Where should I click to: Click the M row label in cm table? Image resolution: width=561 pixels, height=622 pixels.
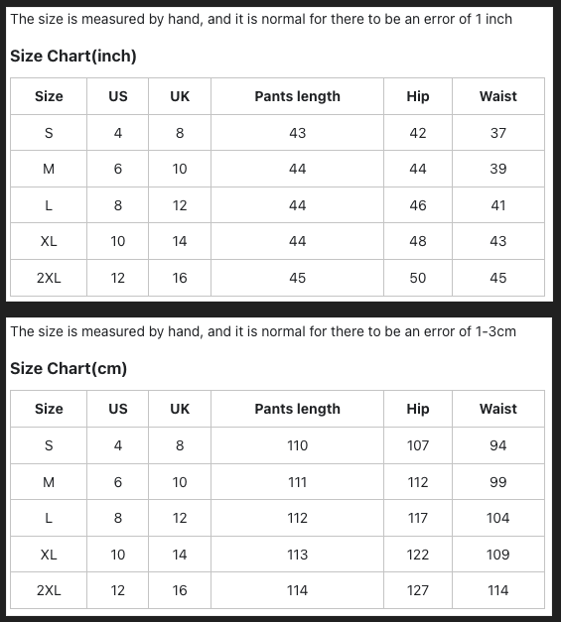[49, 482]
